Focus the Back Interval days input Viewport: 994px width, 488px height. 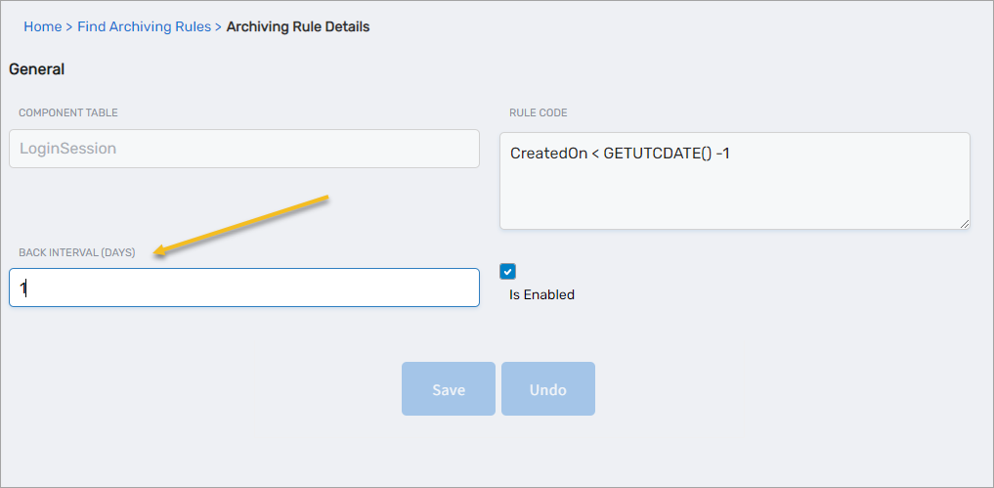point(244,288)
